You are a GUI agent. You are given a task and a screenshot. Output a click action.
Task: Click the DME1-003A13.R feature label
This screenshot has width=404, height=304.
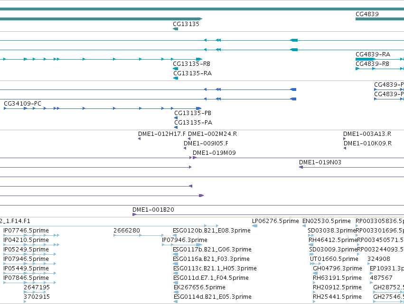pos(367,134)
